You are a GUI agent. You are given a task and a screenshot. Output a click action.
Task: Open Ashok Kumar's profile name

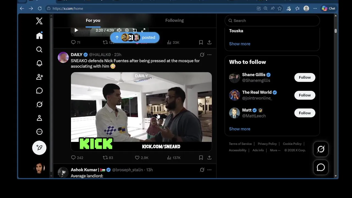[85, 170]
